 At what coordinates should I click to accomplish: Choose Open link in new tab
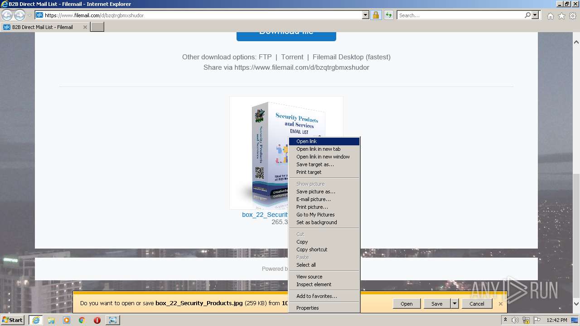pyautogui.click(x=324, y=149)
